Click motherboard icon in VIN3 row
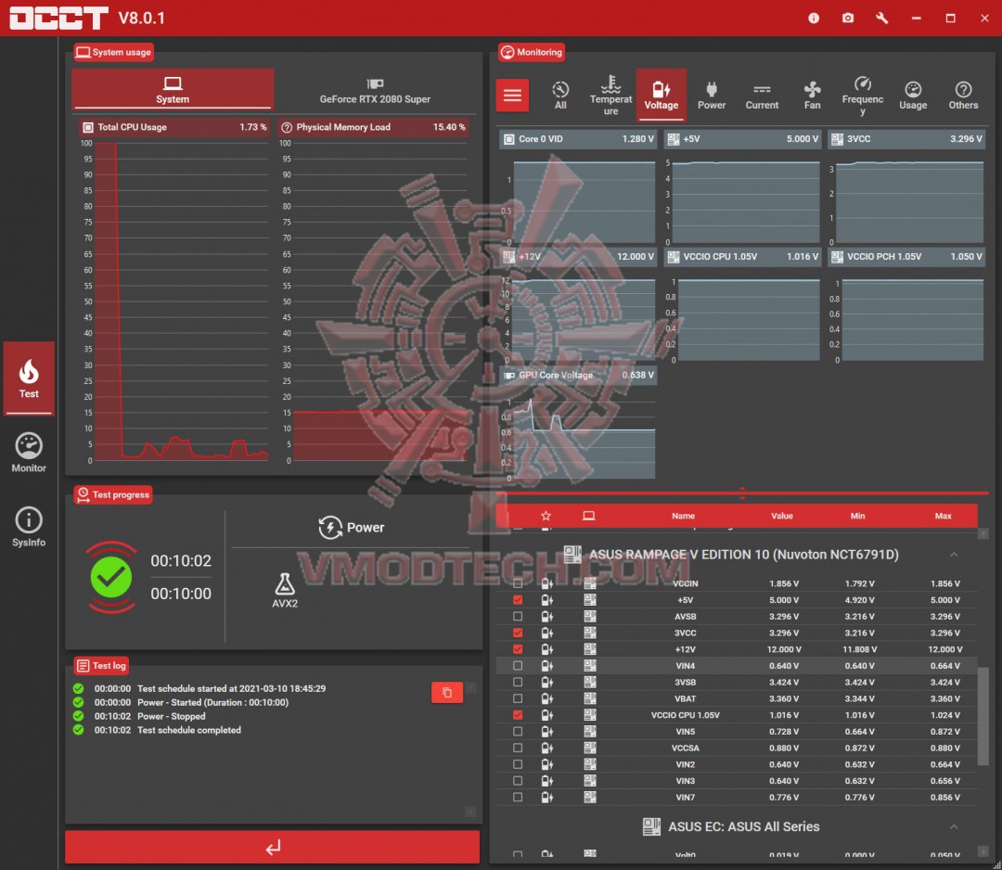The image size is (1002, 870). coord(590,781)
